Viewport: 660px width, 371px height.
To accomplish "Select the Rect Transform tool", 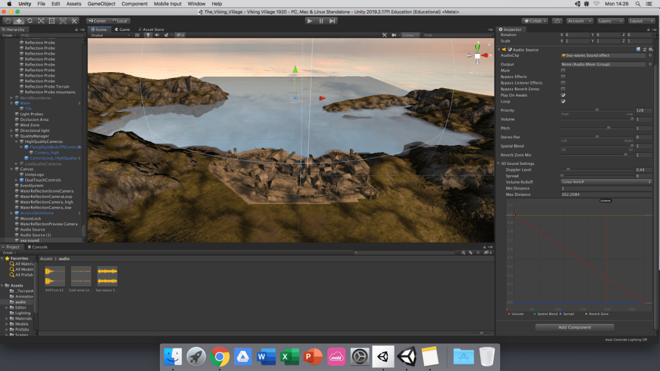I will 53,21.
